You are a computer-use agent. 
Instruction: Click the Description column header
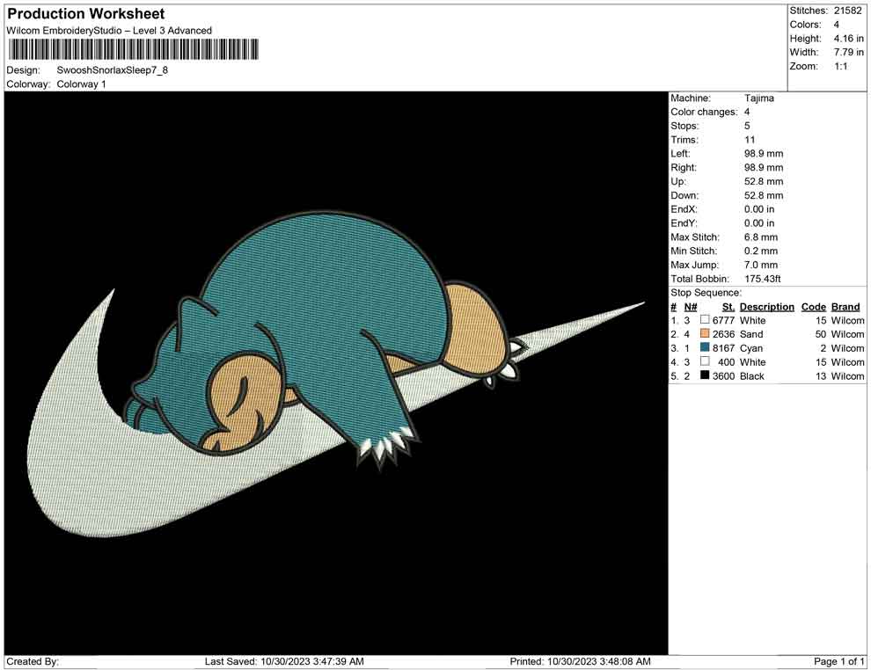click(x=766, y=307)
